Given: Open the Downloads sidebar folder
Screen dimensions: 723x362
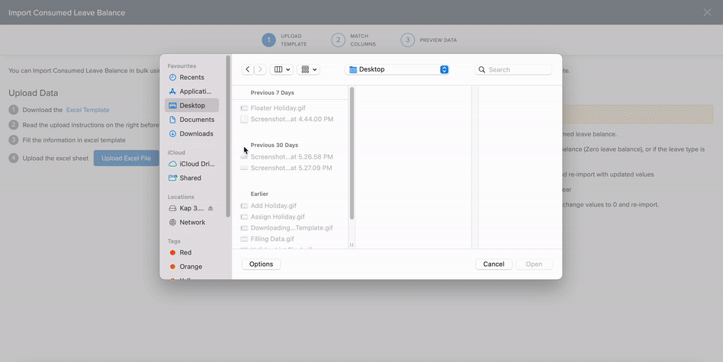Looking at the screenshot, I should point(196,134).
